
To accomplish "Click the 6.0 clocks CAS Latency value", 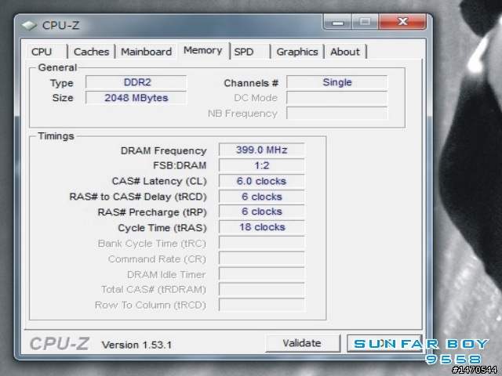I will click(261, 181).
